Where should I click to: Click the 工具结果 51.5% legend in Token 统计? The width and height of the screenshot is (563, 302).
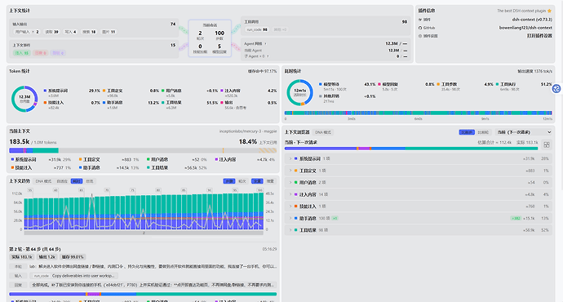click(189, 104)
